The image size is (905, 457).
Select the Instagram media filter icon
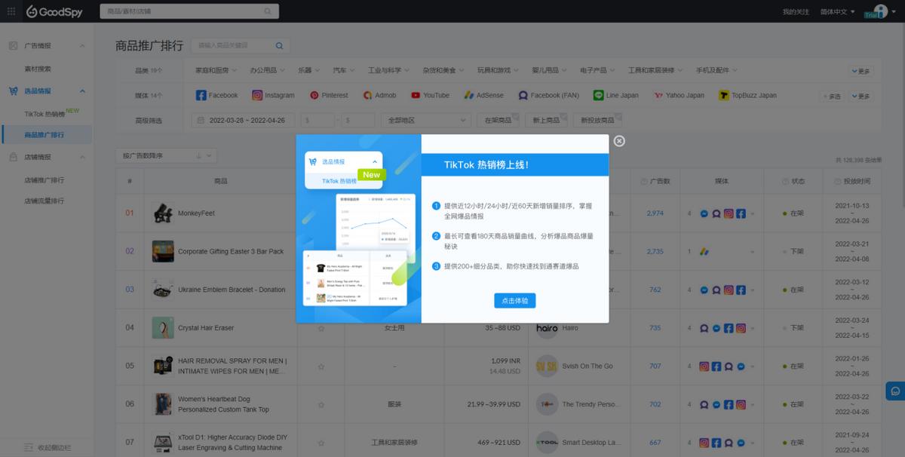259,95
